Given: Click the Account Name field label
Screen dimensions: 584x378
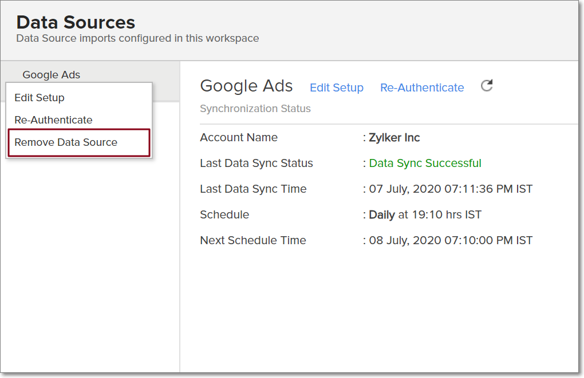Looking at the screenshot, I should point(239,138).
